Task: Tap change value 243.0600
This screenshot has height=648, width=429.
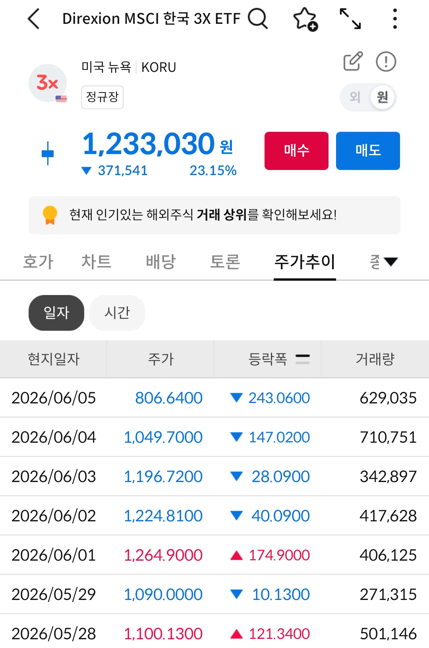Action: pyautogui.click(x=279, y=398)
